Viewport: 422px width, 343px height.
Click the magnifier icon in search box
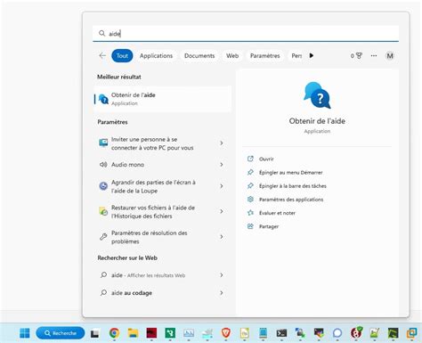point(101,33)
